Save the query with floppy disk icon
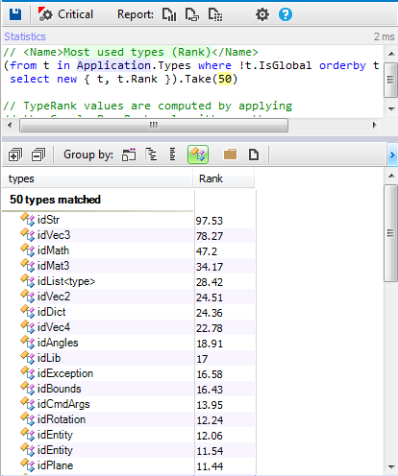Screen dimensions: 398x476 pos(15,14)
